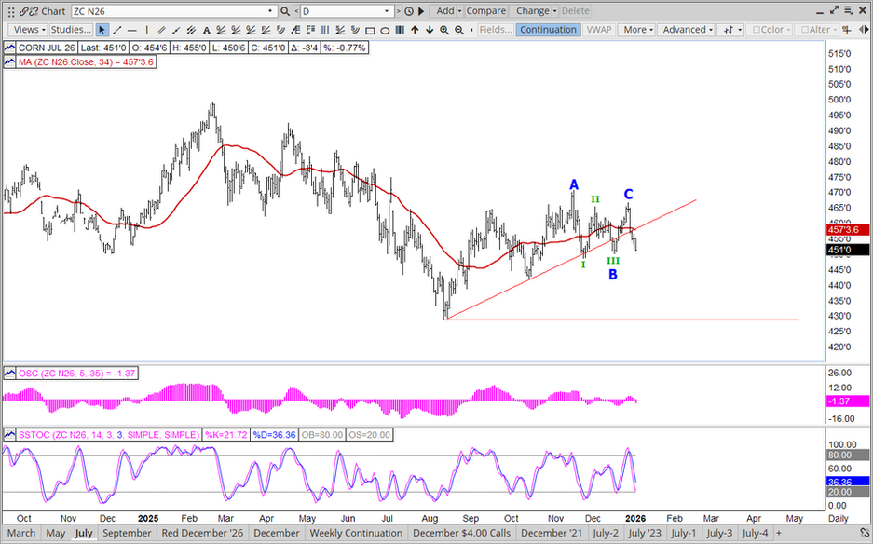The height and width of the screenshot is (544, 873).
Task: Select the vertical line tool
Action: (147, 30)
